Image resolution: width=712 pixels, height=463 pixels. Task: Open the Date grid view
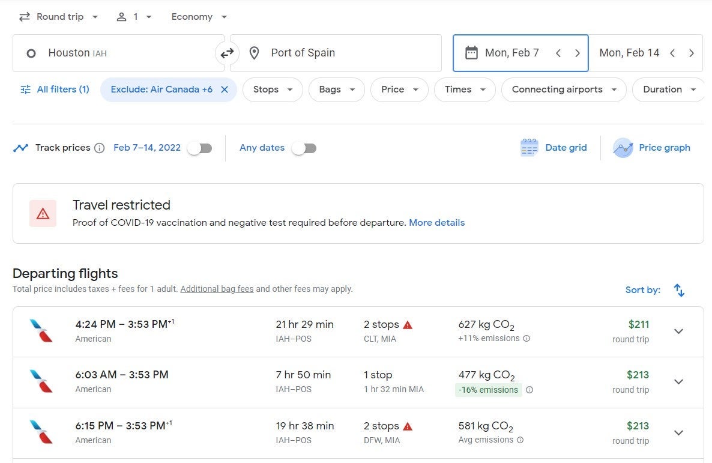554,148
